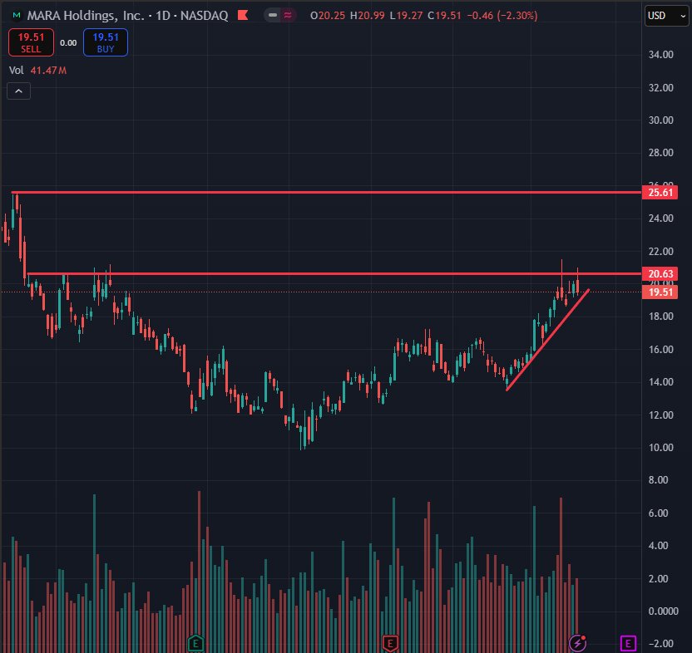This screenshot has height=653, width=692.
Task: Click the 1D interval label
Action: [163, 16]
